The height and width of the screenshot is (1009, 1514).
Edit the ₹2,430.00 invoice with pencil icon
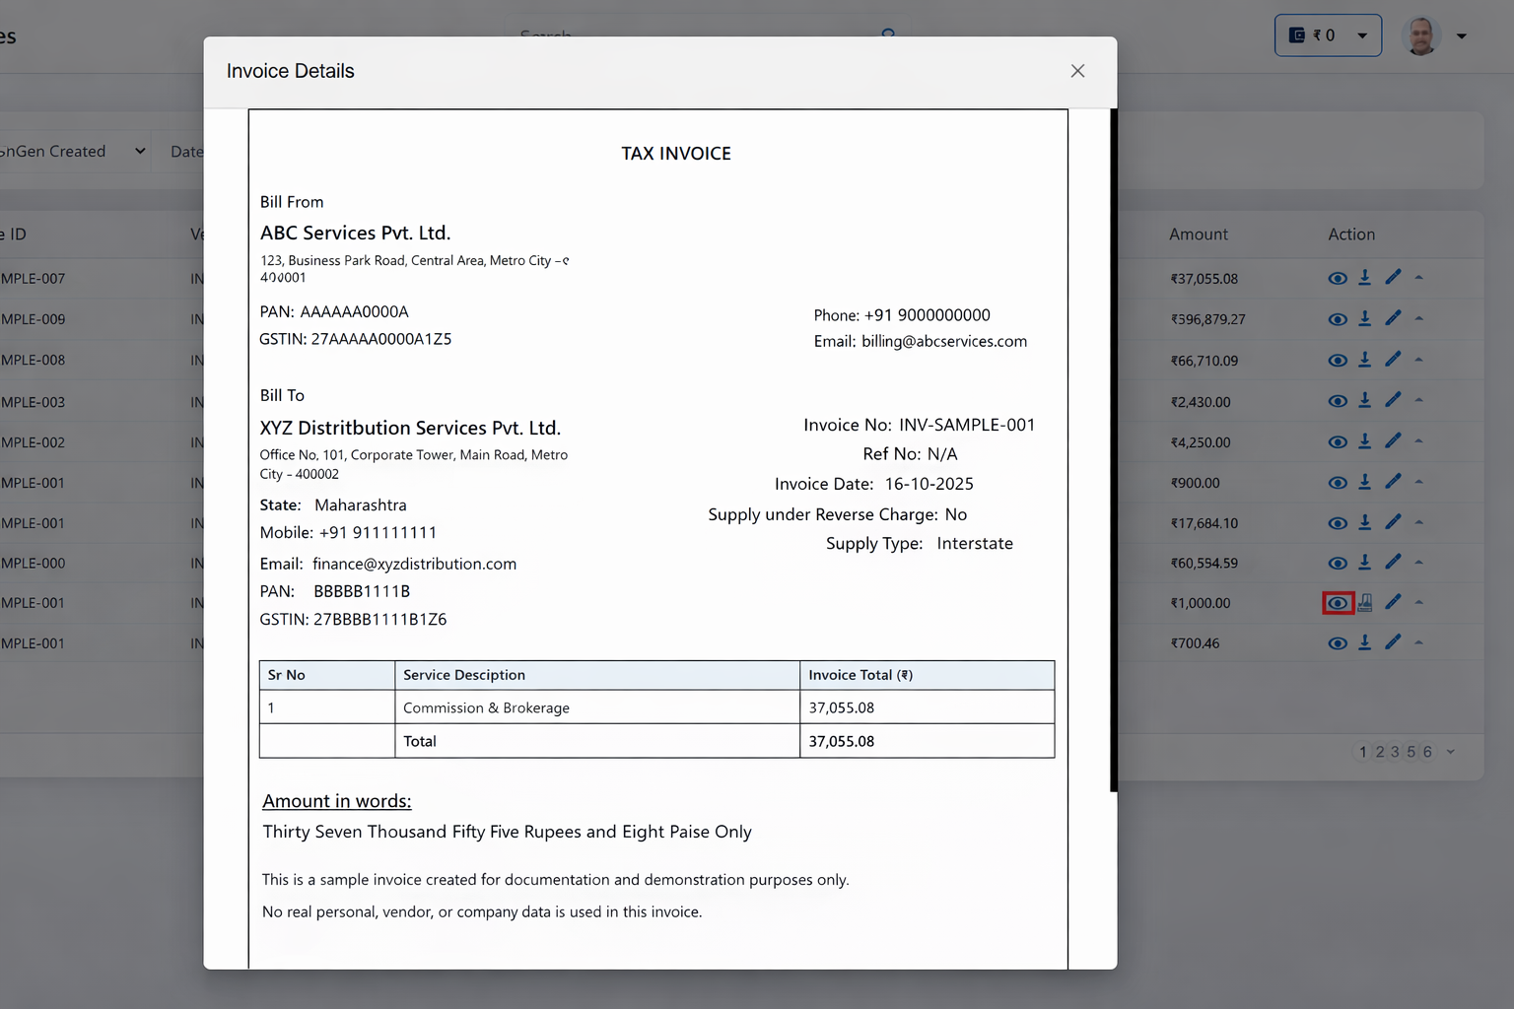tap(1393, 400)
